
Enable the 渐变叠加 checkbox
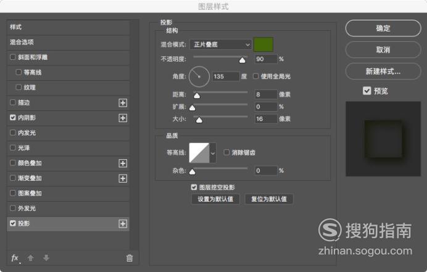[x=12, y=178]
